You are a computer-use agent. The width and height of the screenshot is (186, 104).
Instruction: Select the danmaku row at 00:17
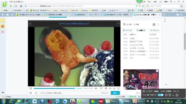(x=141, y=38)
